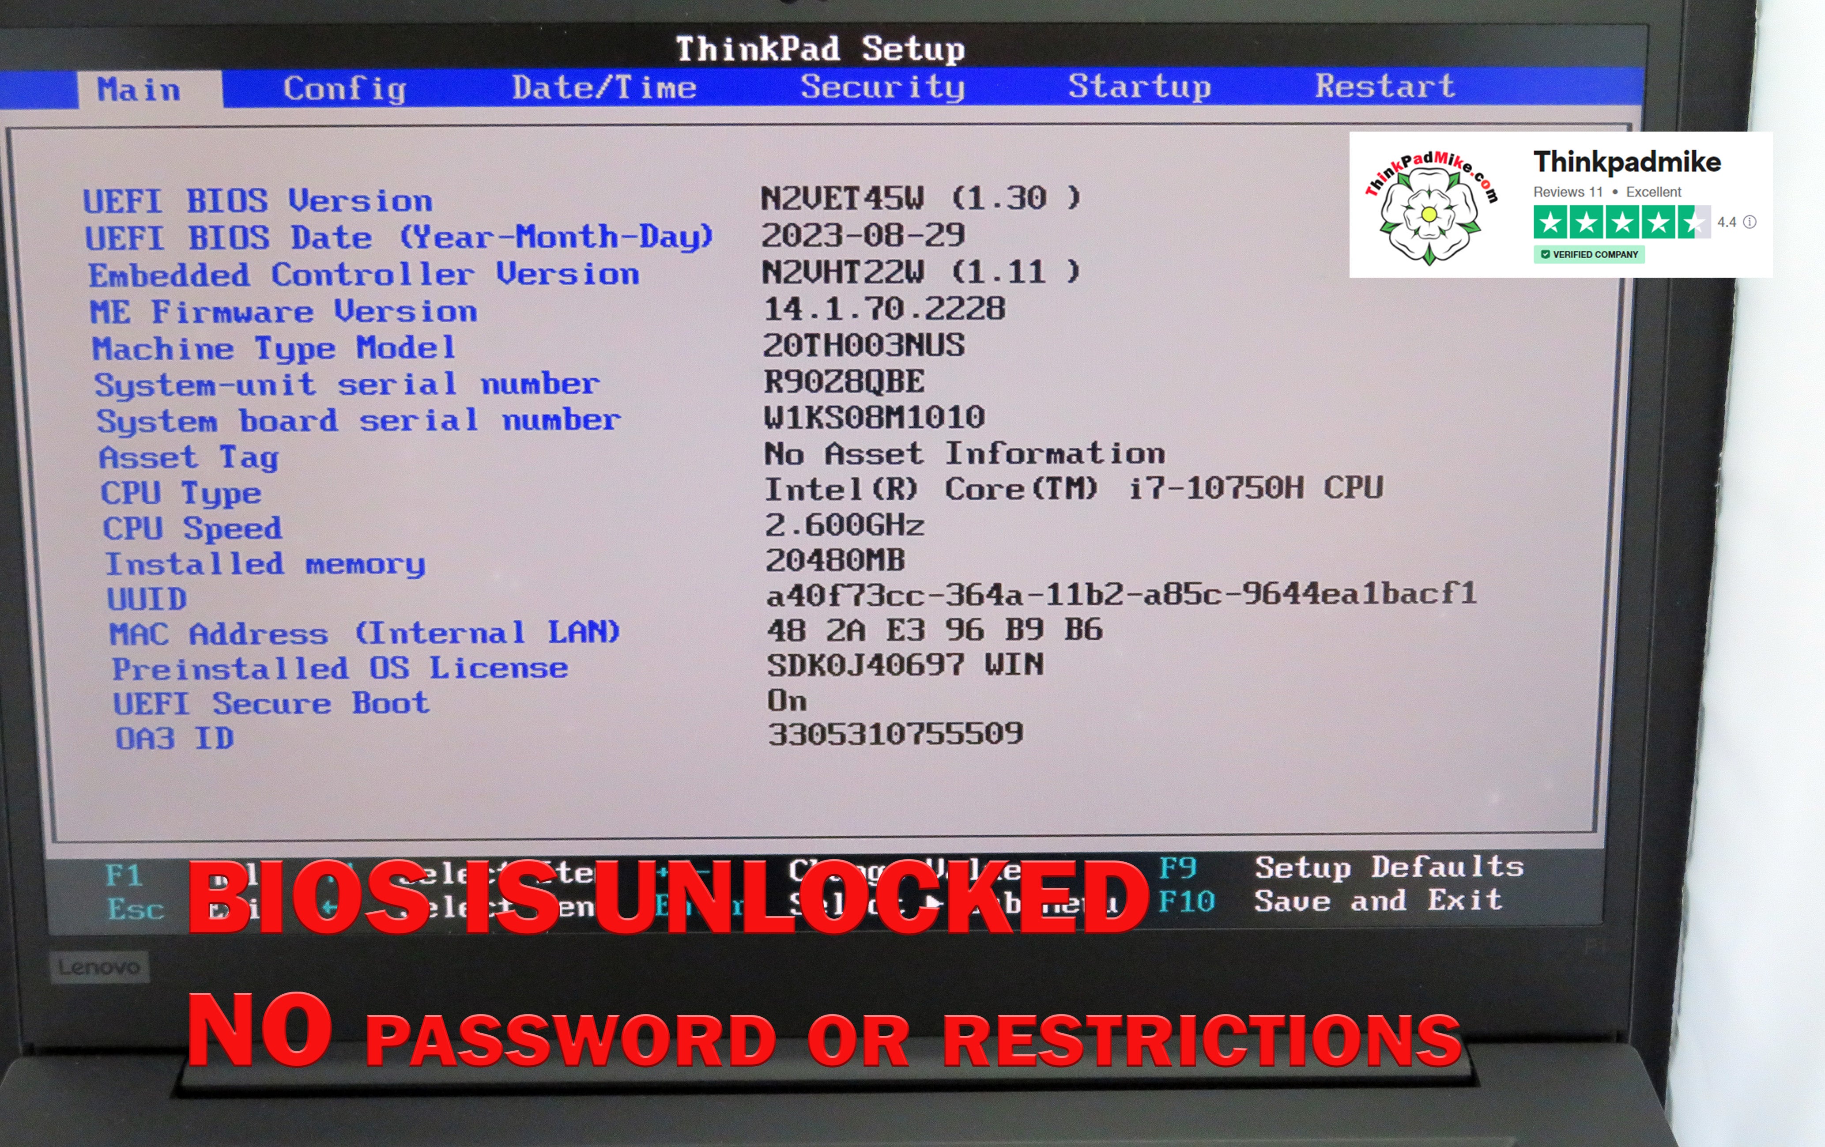Click the Asset Tag label
Viewport: 1825px width, 1147px height.
click(189, 457)
